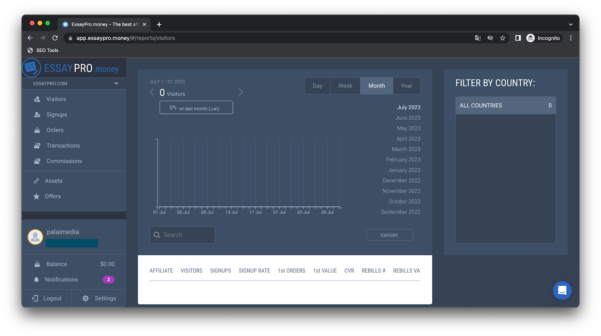This screenshot has height=336, width=601.
Task: Open the Orders menu item
Action: pos(55,130)
